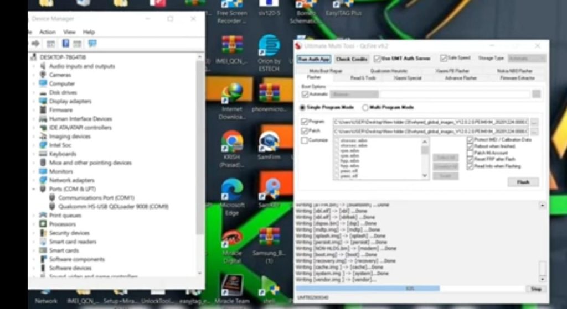Viewport: 567px width, 309px height.
Task: Click the Miracle Digital desktop icon
Action: click(231, 240)
